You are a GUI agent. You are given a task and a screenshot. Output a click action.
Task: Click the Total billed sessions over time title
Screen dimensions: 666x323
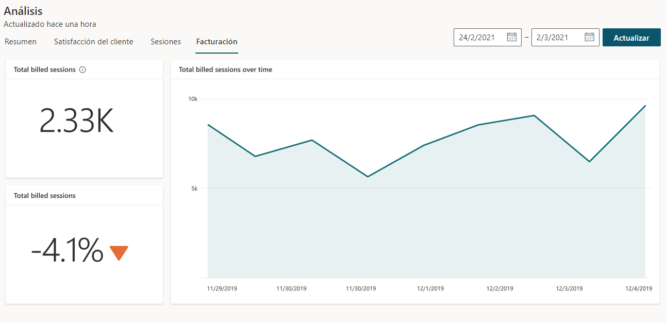(x=225, y=70)
